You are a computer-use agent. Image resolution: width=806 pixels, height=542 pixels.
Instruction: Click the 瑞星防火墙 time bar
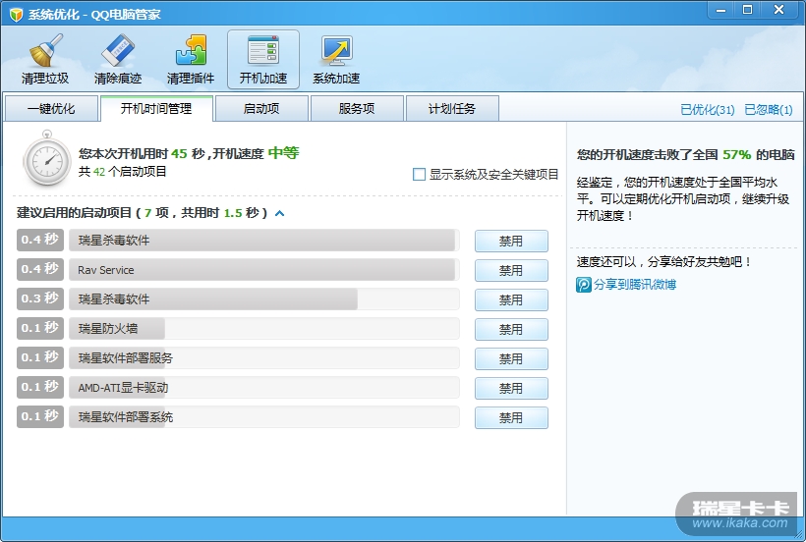pyautogui.click(x=264, y=329)
